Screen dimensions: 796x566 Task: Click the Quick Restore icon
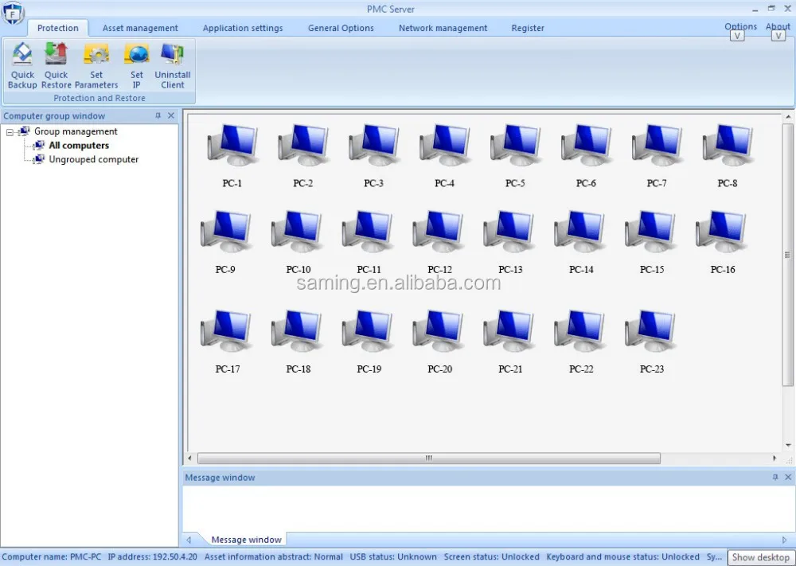(57, 56)
